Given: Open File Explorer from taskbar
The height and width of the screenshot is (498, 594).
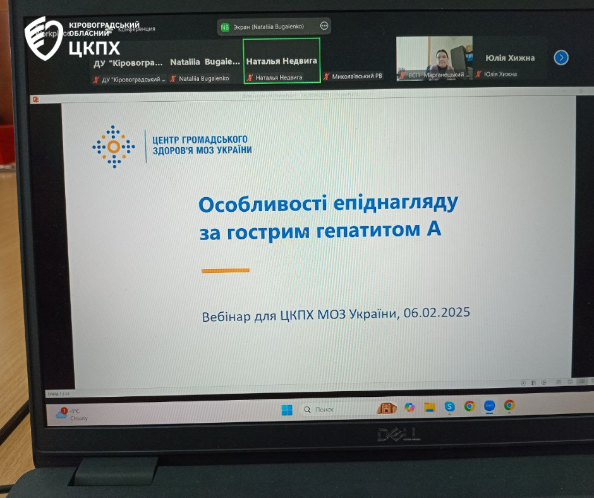Looking at the screenshot, I should (x=430, y=407).
